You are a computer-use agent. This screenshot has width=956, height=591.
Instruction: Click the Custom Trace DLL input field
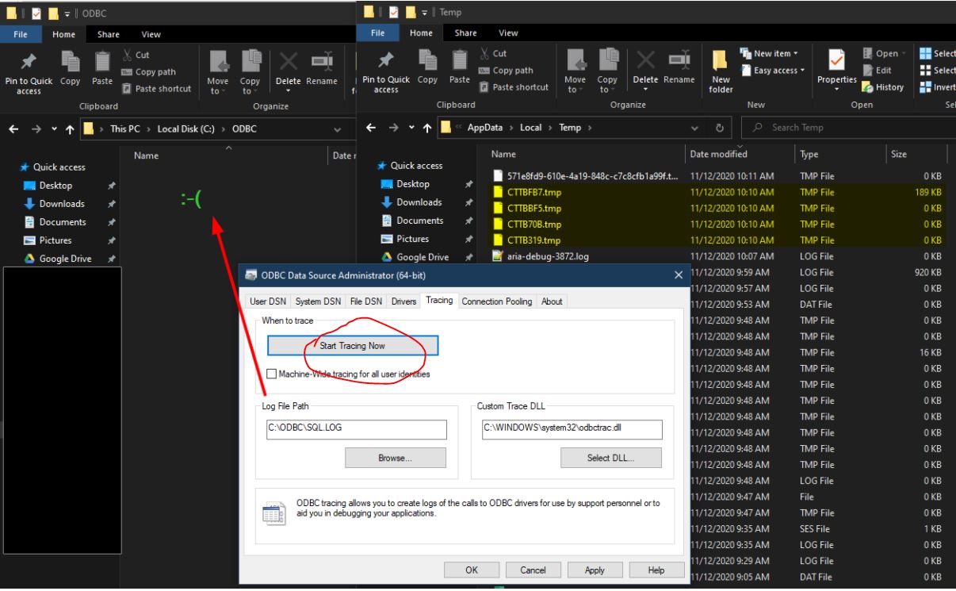[x=572, y=429]
